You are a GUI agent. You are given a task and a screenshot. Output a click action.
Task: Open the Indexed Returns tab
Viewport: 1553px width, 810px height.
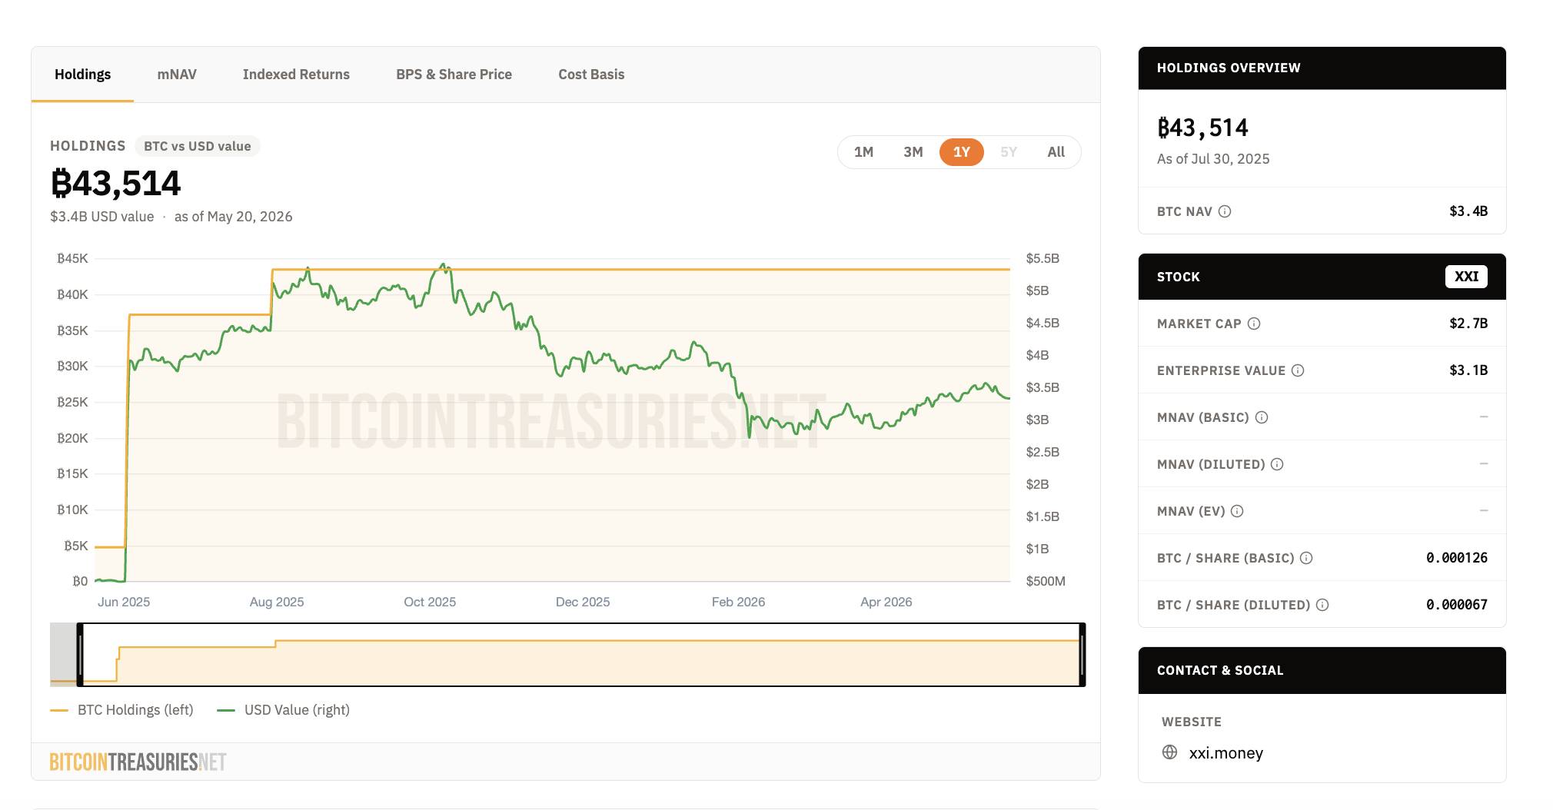point(296,75)
